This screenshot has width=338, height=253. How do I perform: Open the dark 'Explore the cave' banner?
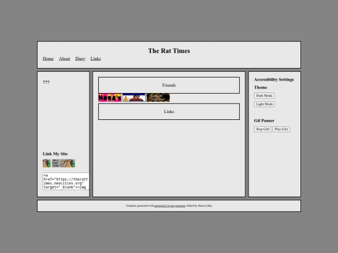158,97
